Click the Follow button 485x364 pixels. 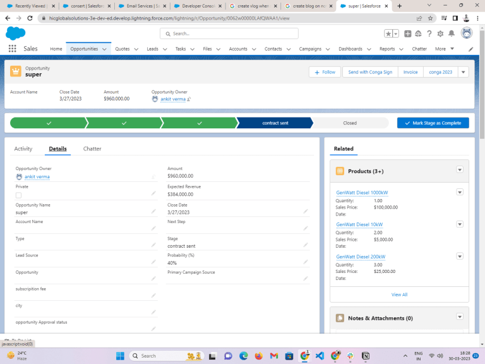pyautogui.click(x=325, y=72)
